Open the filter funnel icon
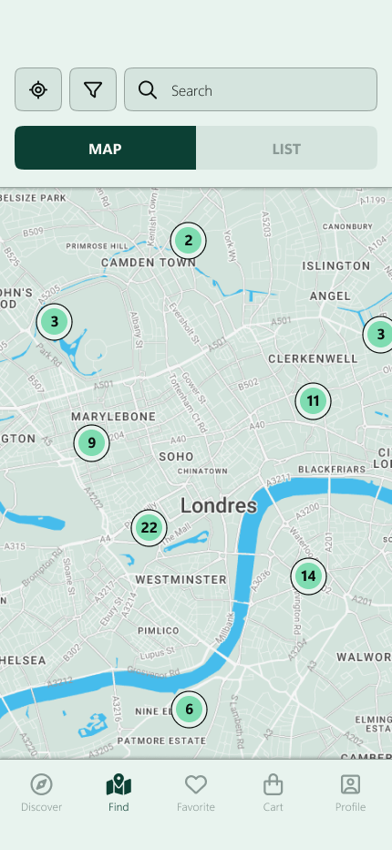The height and width of the screenshot is (850, 392). (93, 89)
